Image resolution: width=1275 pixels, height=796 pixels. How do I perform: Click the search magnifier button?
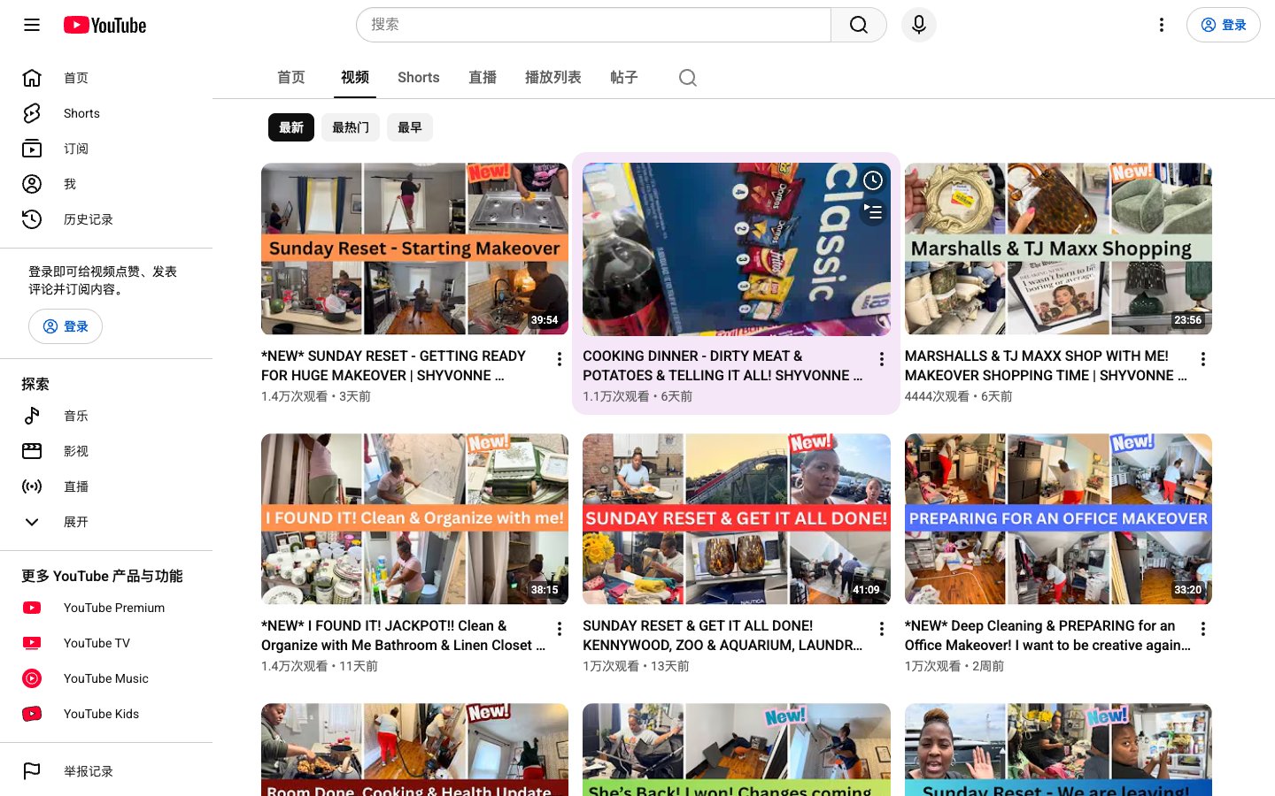pos(859,25)
